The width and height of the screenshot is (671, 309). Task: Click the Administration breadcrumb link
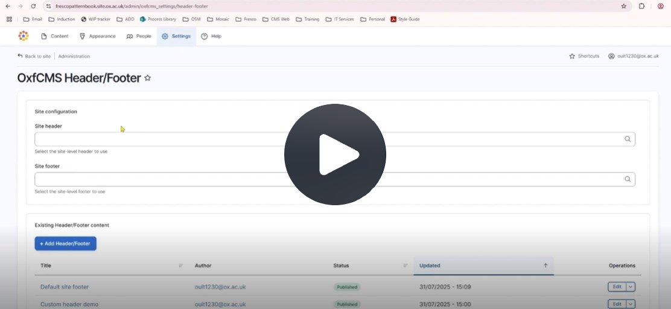[74, 56]
